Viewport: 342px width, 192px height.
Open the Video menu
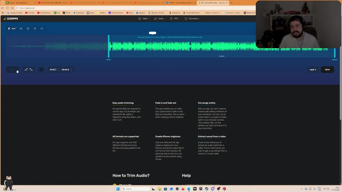[144, 19]
